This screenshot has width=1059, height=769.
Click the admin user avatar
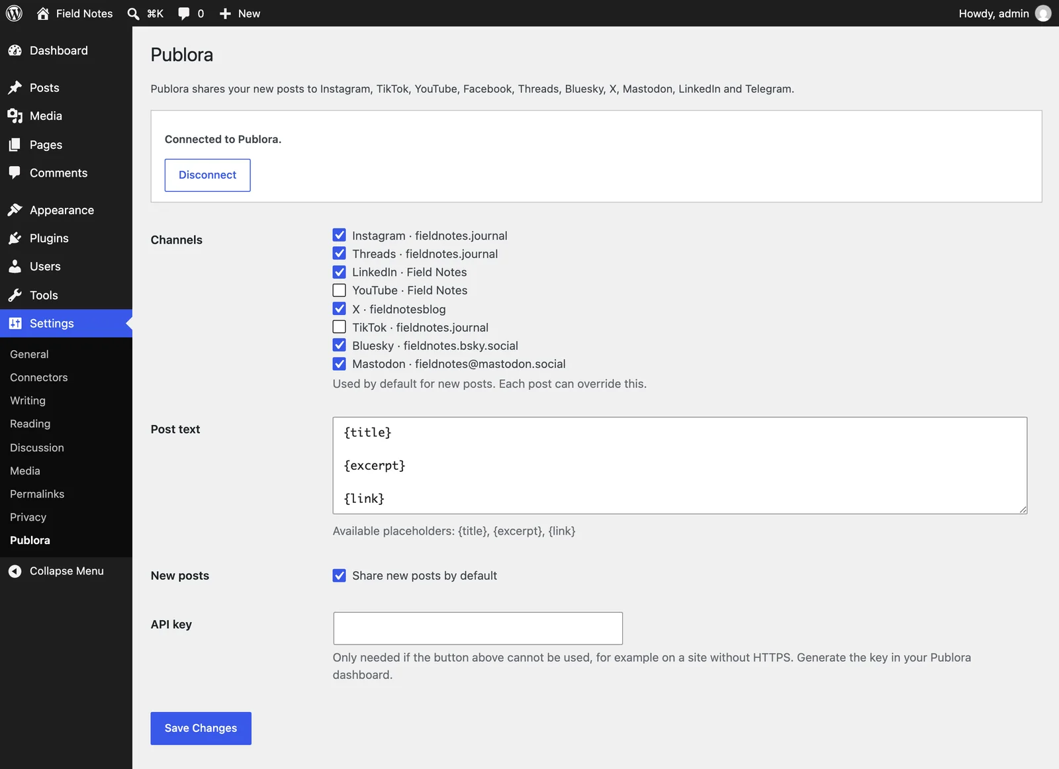click(1043, 13)
